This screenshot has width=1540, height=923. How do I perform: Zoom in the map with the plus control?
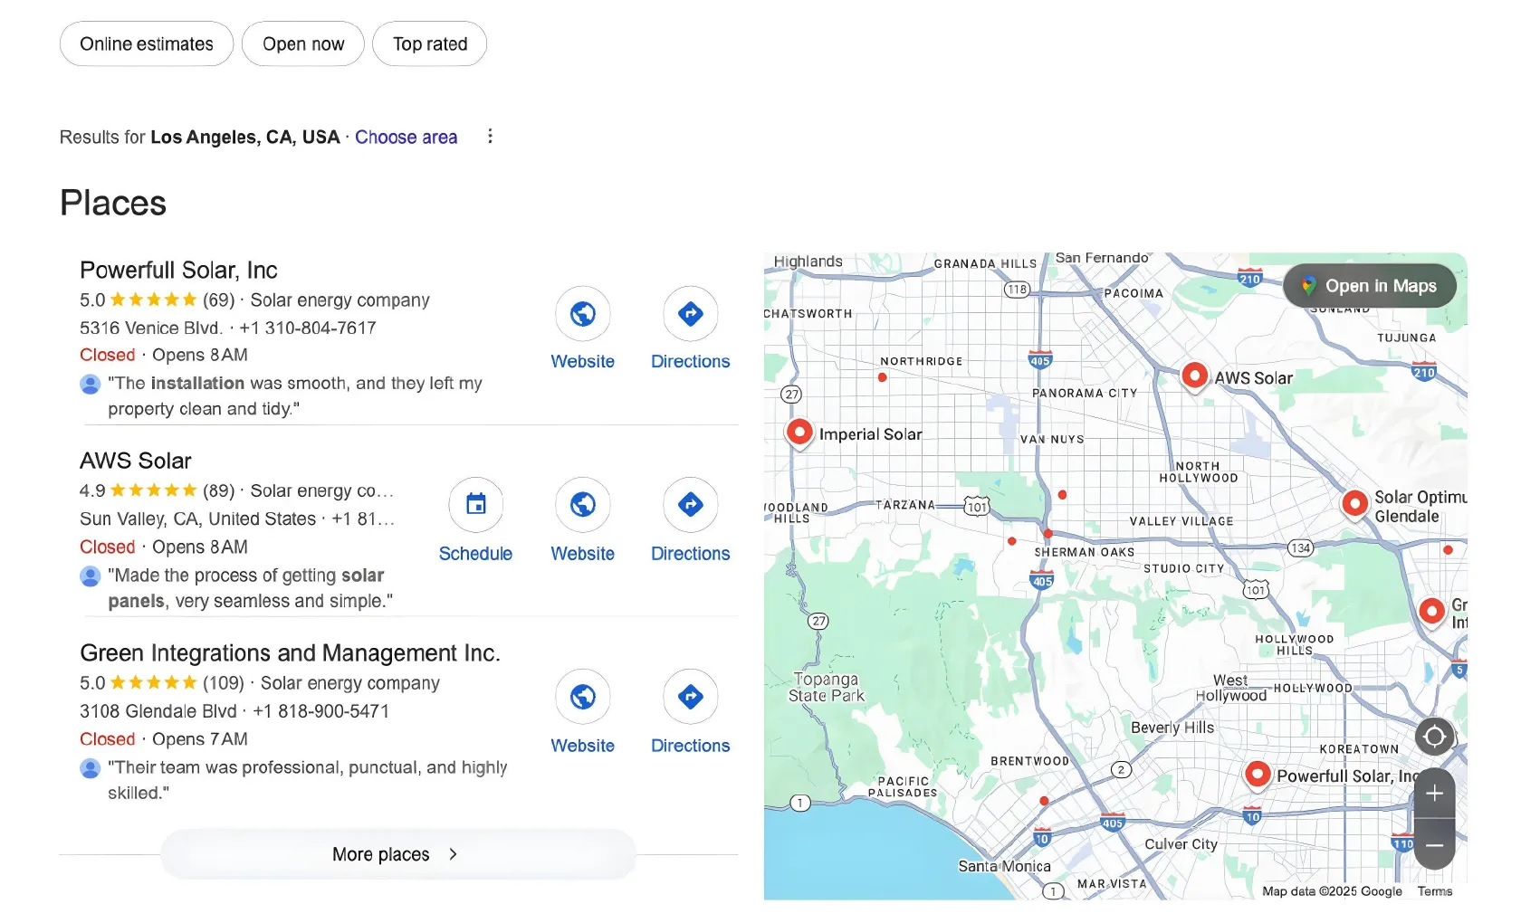click(1434, 794)
